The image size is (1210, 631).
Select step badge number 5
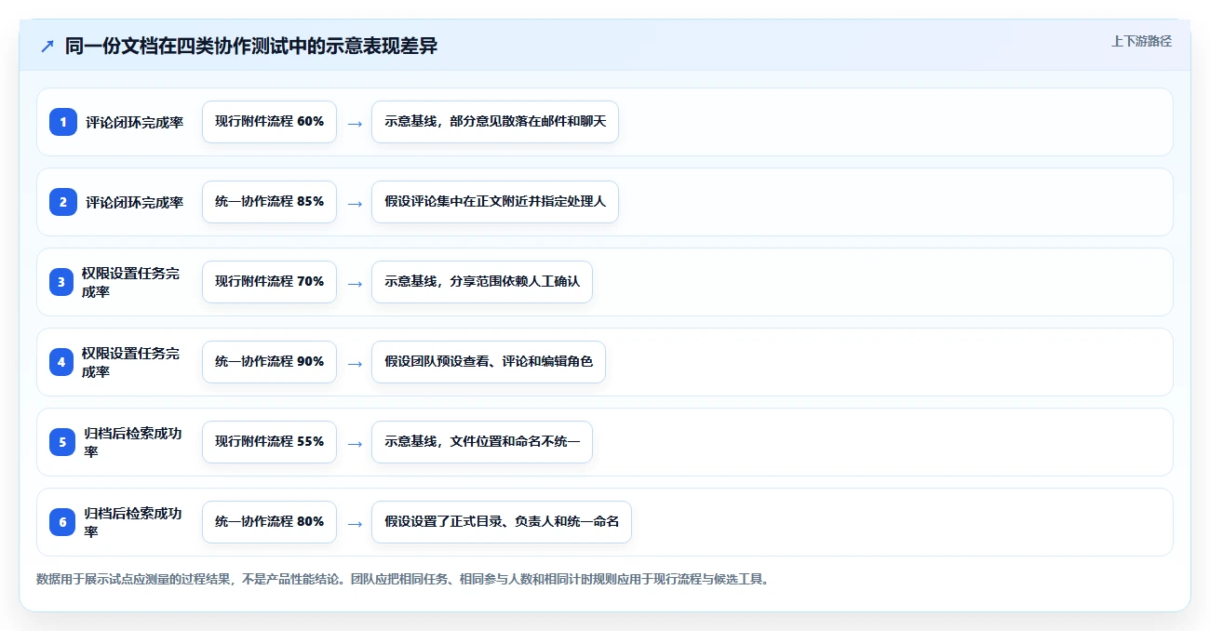[x=63, y=442]
